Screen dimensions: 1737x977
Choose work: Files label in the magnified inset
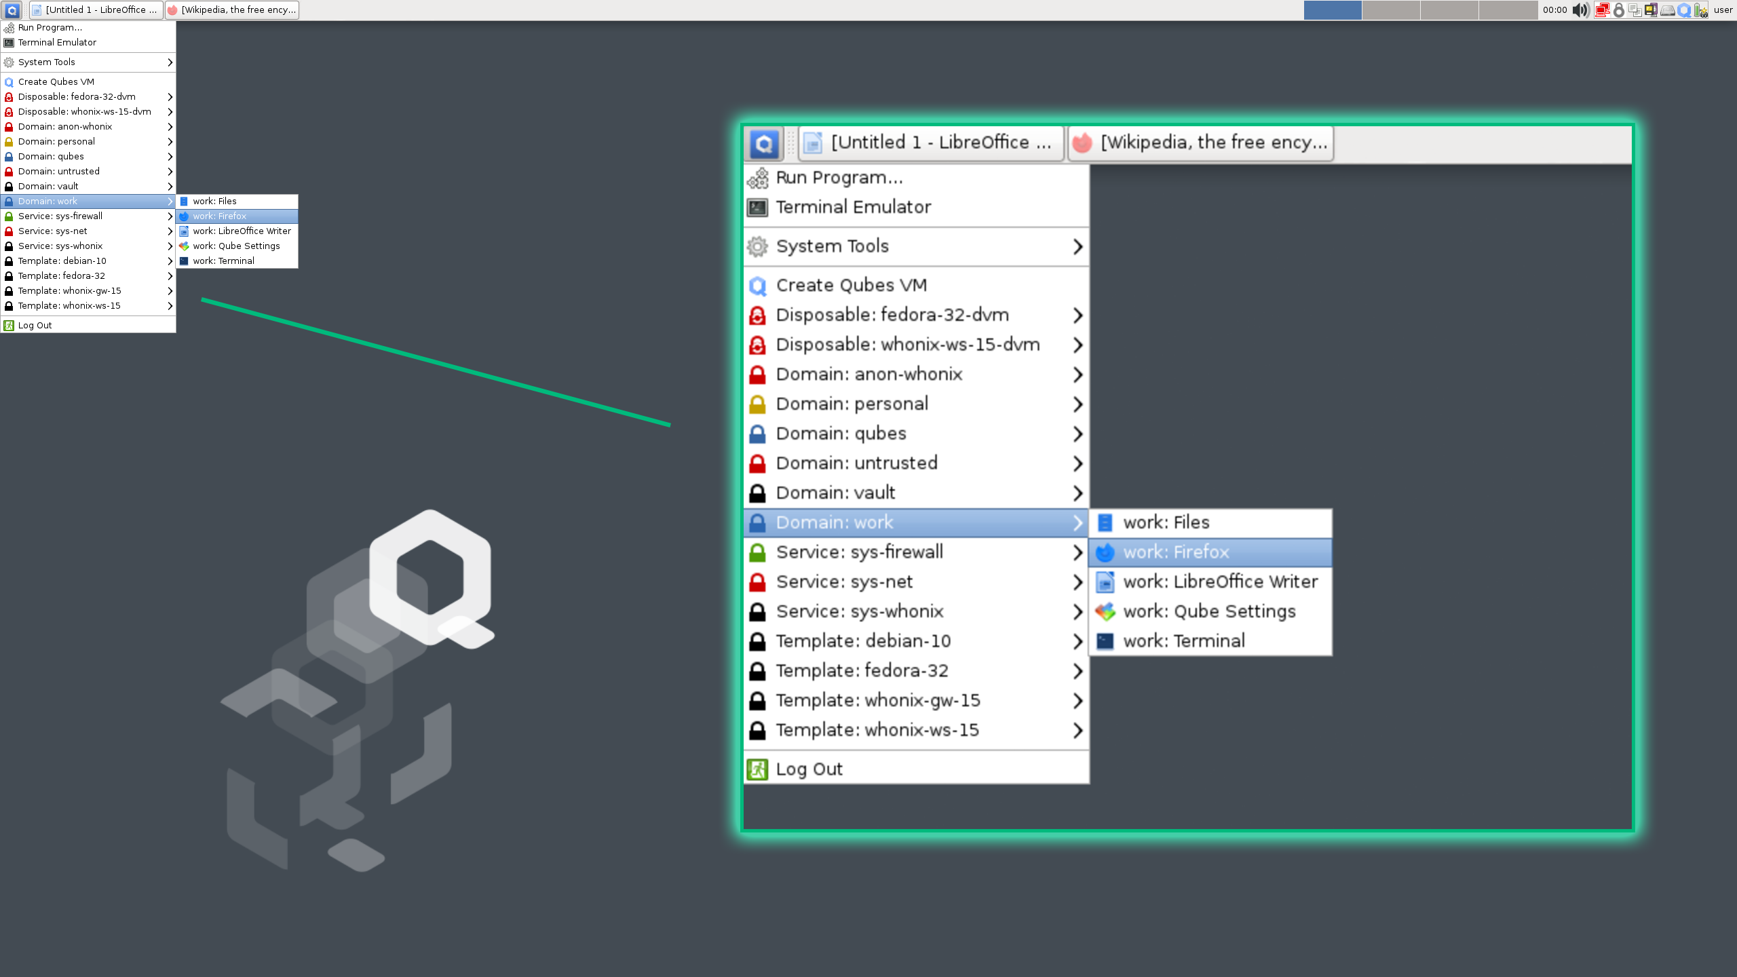[1166, 522]
